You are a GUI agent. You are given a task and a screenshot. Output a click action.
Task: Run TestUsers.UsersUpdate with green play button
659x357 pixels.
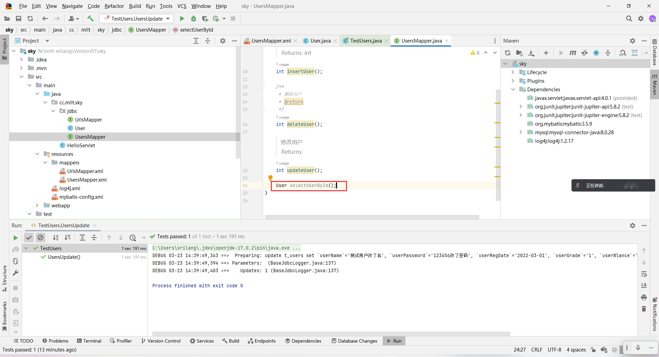click(x=182, y=19)
